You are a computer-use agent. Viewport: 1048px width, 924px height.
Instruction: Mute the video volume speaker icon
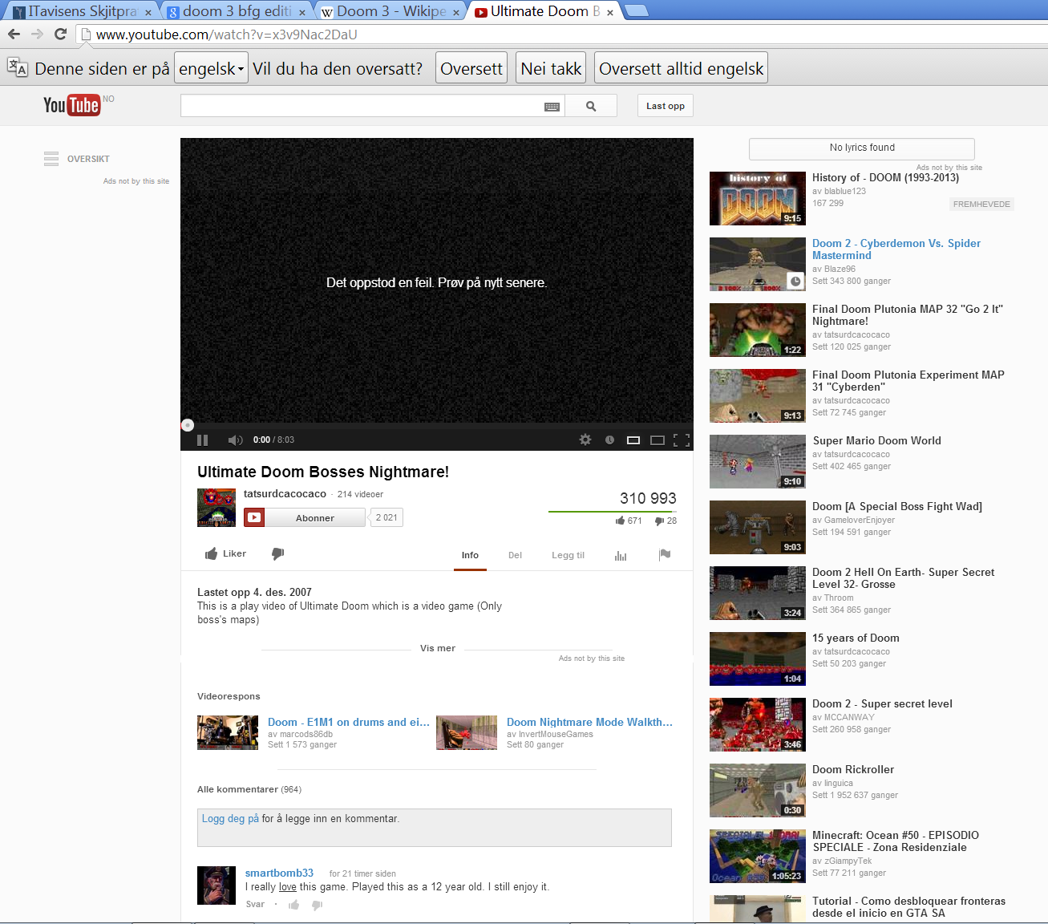[x=235, y=440]
